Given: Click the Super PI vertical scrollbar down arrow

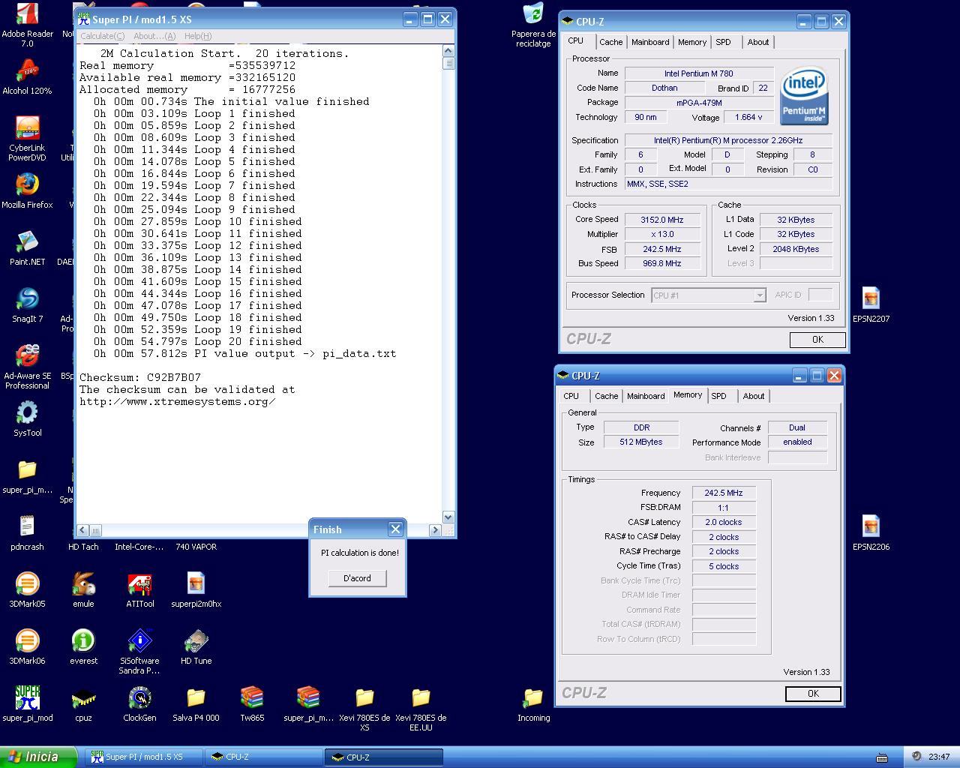Looking at the screenshot, I should pyautogui.click(x=448, y=517).
